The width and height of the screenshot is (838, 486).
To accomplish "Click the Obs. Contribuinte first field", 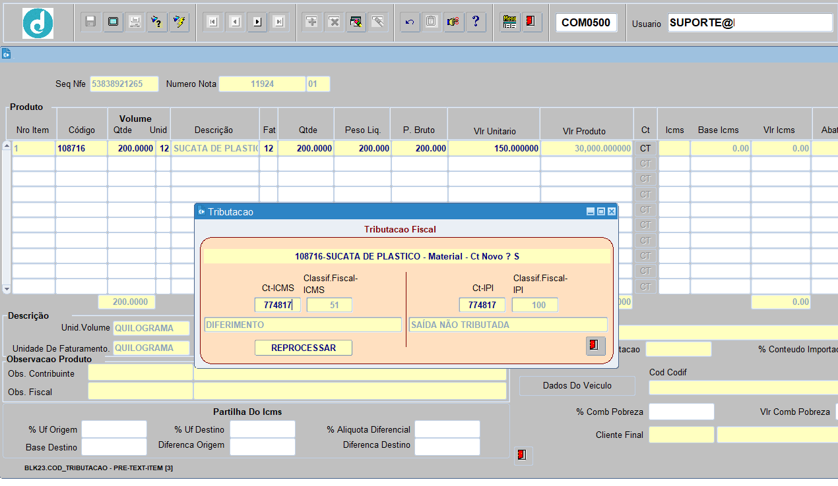I will (x=140, y=373).
